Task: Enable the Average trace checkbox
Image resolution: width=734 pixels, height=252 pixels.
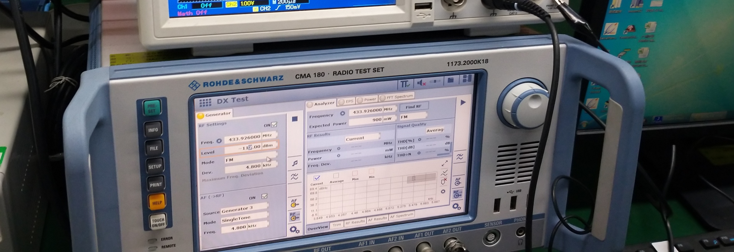Action: (336, 176)
